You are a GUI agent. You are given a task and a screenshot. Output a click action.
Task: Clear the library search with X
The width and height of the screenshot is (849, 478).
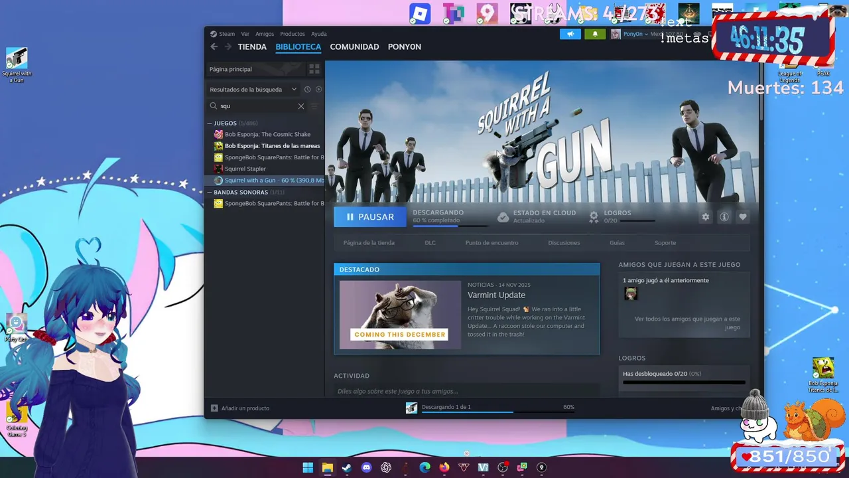[301, 106]
